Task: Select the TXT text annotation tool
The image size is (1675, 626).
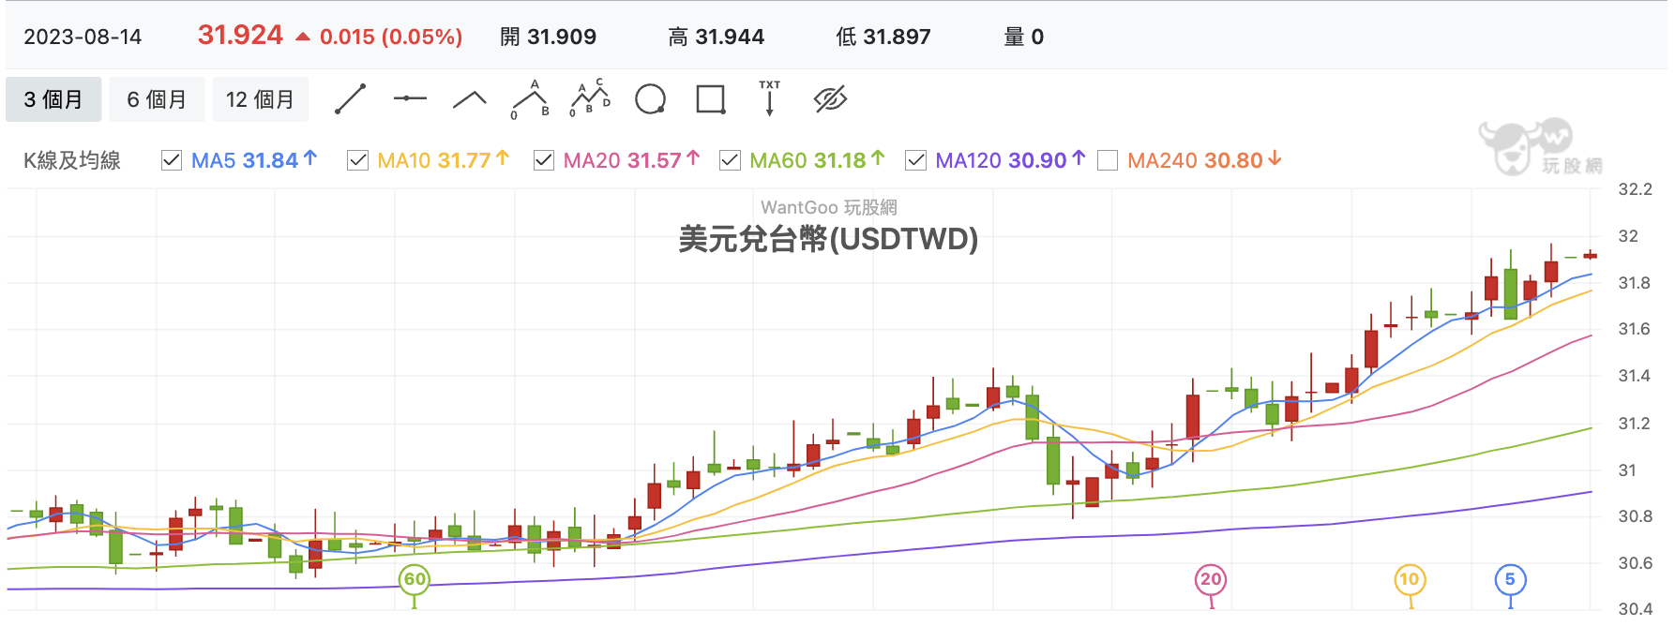Action: point(770,98)
